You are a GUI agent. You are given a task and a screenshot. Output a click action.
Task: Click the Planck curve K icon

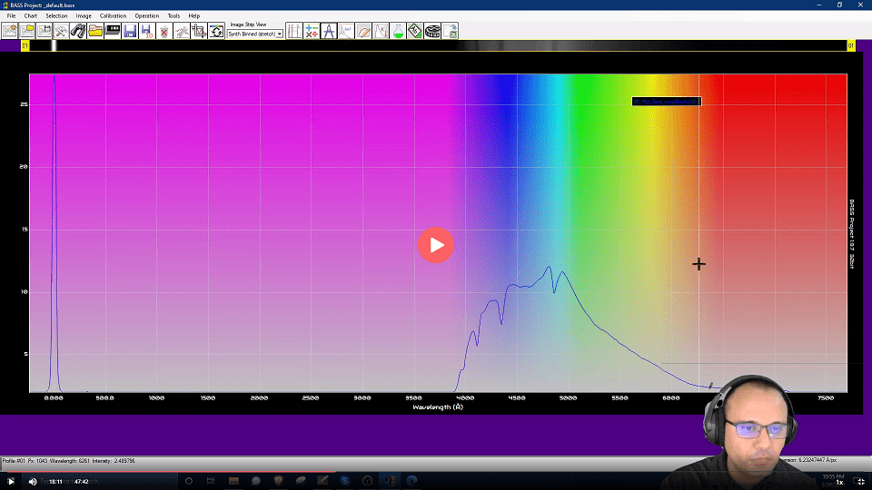click(x=381, y=31)
